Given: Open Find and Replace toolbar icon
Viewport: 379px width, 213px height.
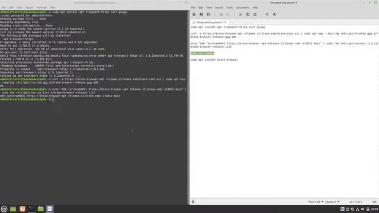Looking at the screenshot, I should (x=275, y=14).
